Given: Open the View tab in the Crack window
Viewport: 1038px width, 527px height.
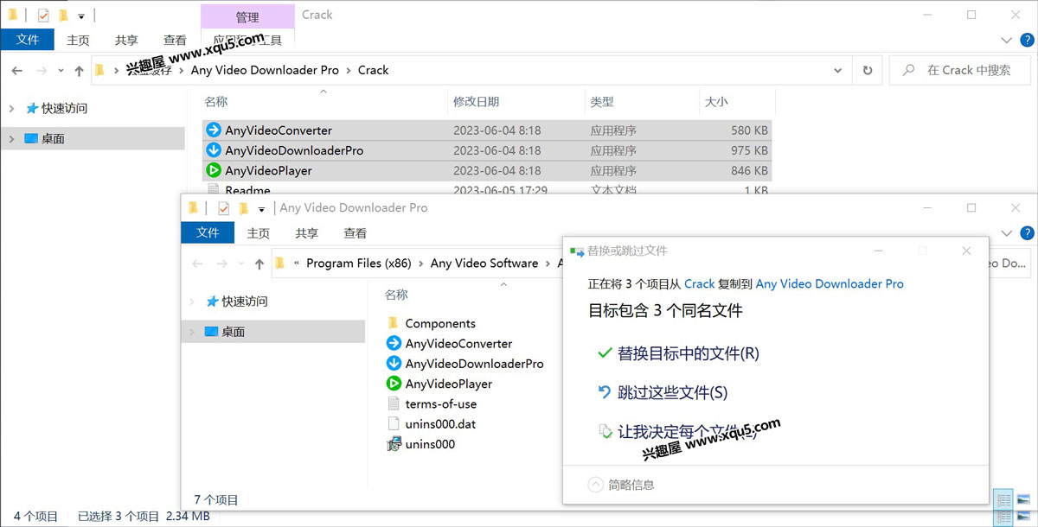Looking at the screenshot, I should coord(175,40).
